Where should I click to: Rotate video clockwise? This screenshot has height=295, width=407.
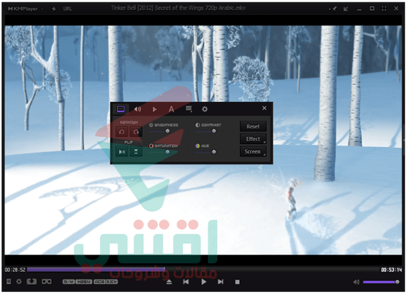pos(136,132)
